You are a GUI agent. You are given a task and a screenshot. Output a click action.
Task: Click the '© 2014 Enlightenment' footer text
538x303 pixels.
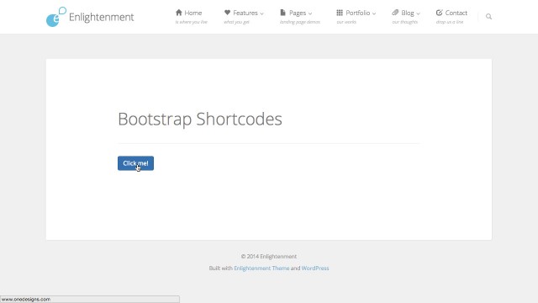tap(269, 256)
